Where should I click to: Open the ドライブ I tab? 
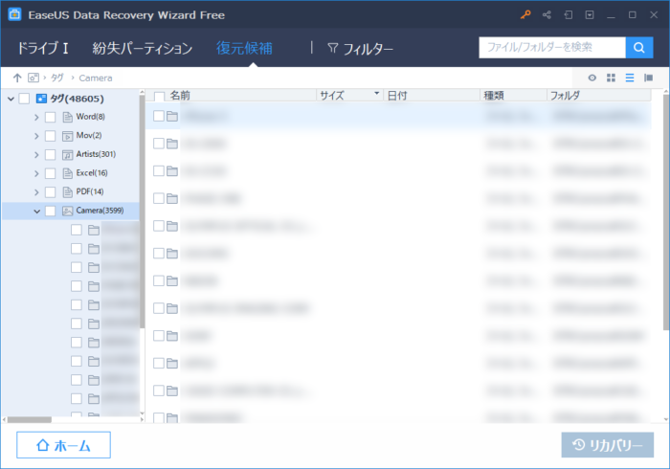(x=42, y=48)
